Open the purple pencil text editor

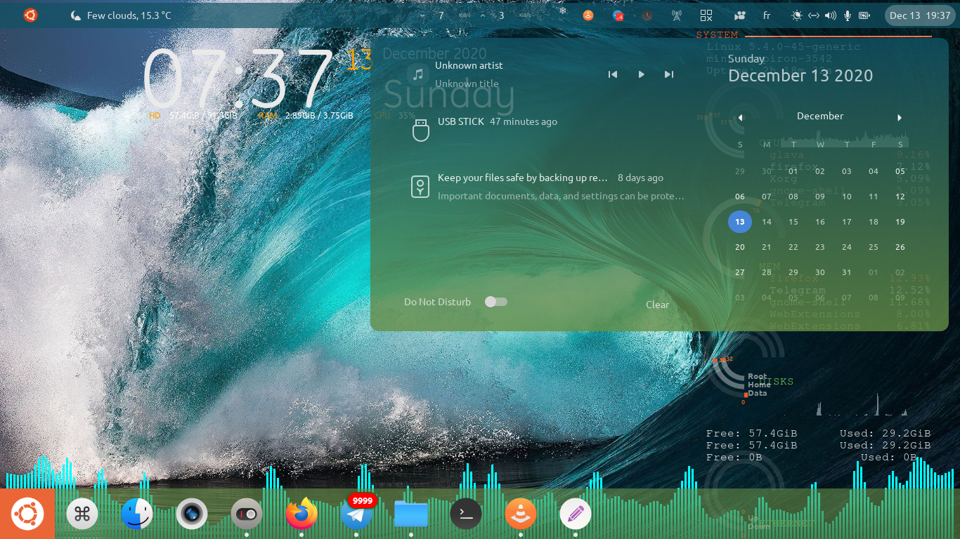click(576, 514)
